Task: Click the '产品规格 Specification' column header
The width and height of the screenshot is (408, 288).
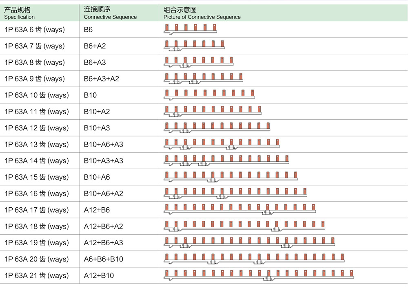Action: (x=40, y=13)
